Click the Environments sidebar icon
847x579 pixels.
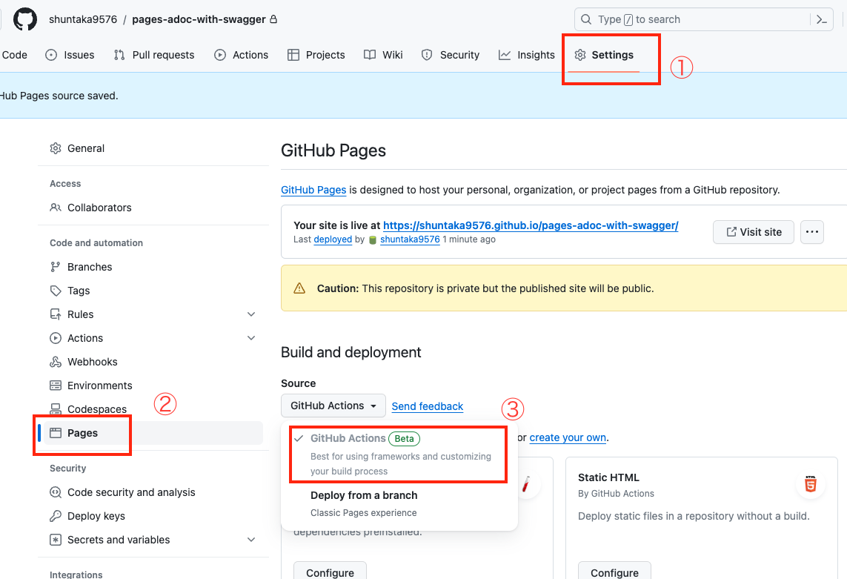[x=55, y=385]
